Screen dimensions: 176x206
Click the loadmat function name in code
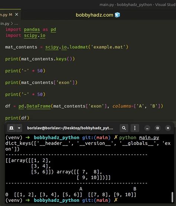pos(79,47)
